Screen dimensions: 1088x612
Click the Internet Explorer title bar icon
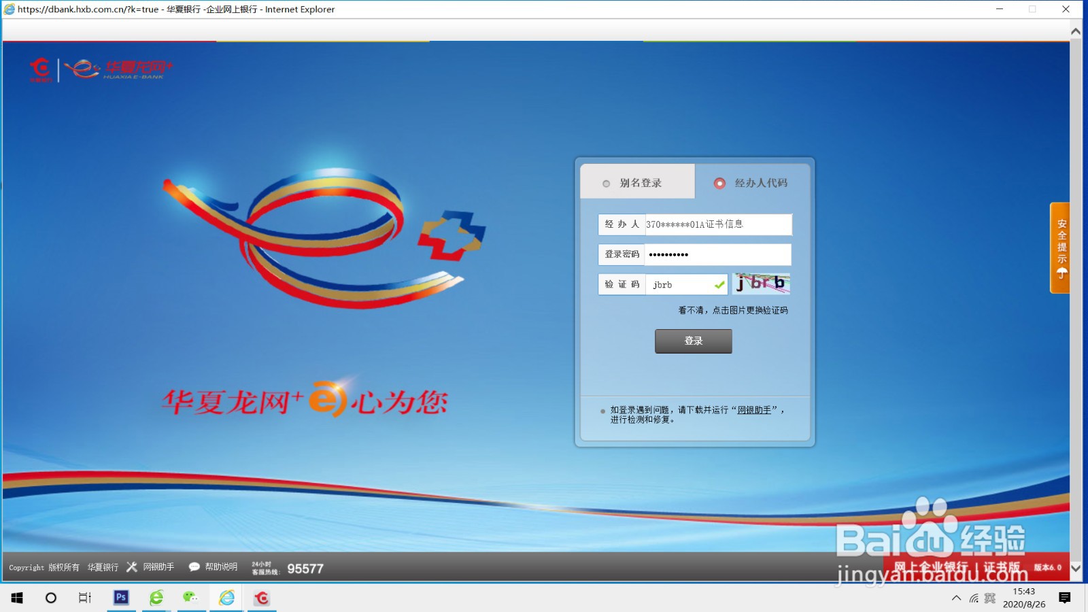[10, 10]
